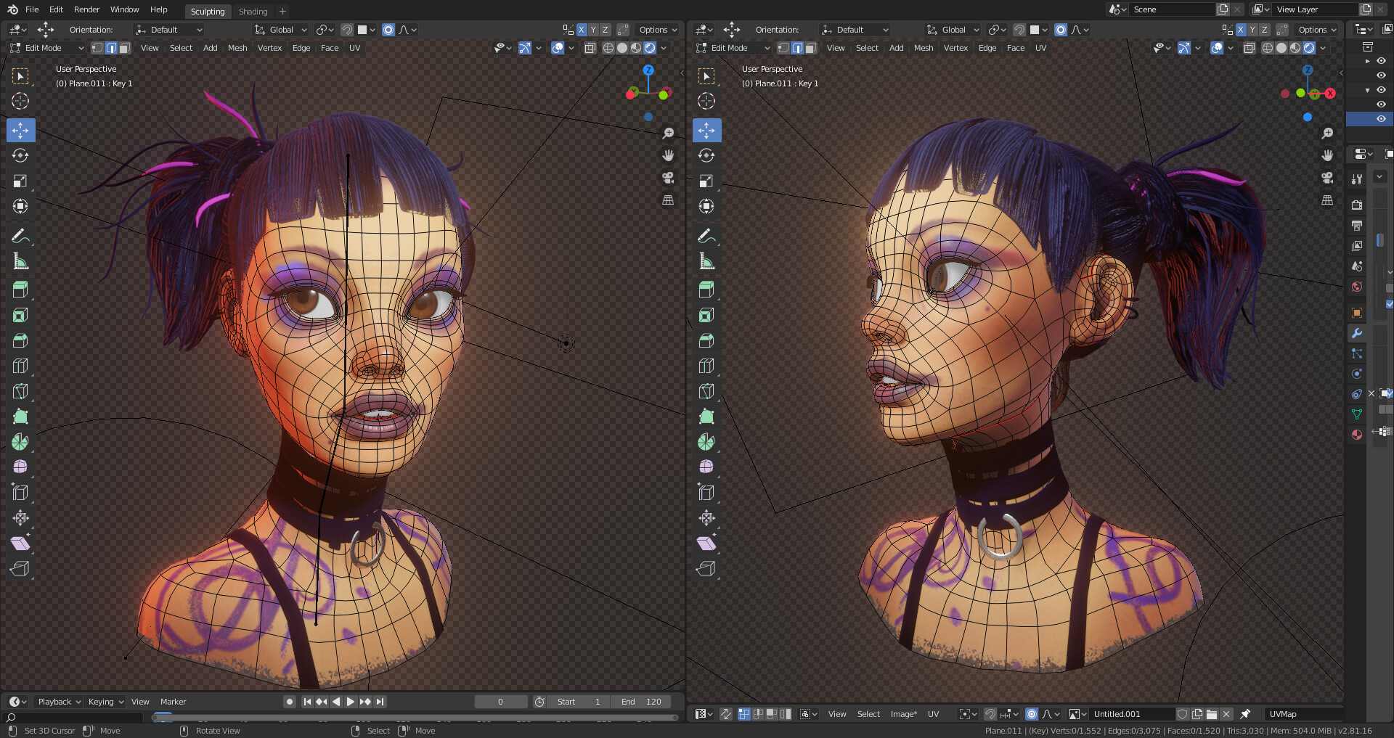Screen dimensions: 1394x738
Task: Toggle camera view in left viewport
Action: coord(668,178)
